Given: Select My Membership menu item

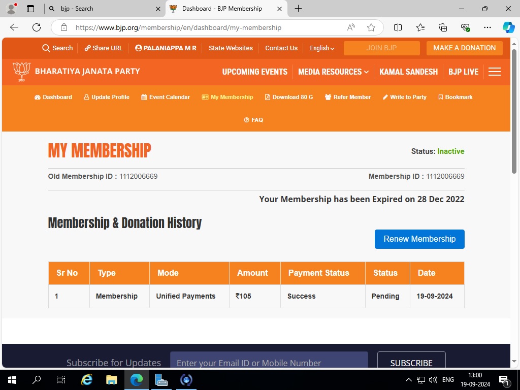Looking at the screenshot, I should pyautogui.click(x=227, y=97).
